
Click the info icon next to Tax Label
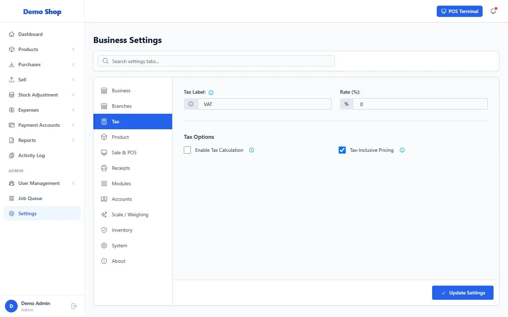(211, 93)
